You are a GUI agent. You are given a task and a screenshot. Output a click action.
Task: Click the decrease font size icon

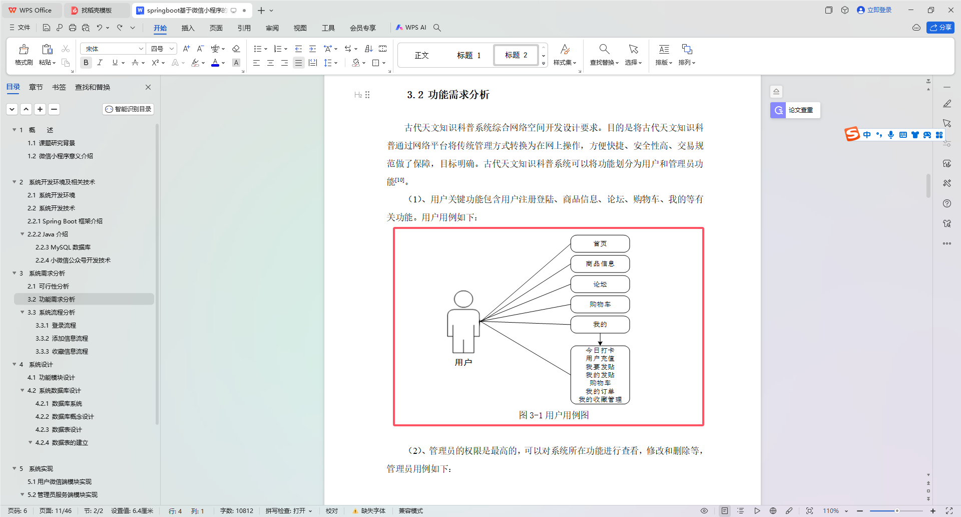point(200,49)
